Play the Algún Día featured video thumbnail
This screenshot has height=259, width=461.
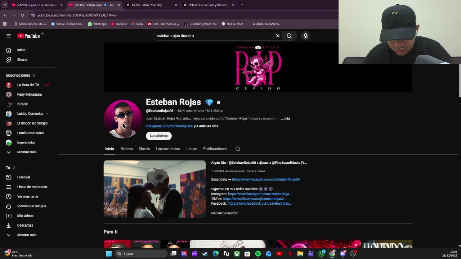tap(155, 189)
